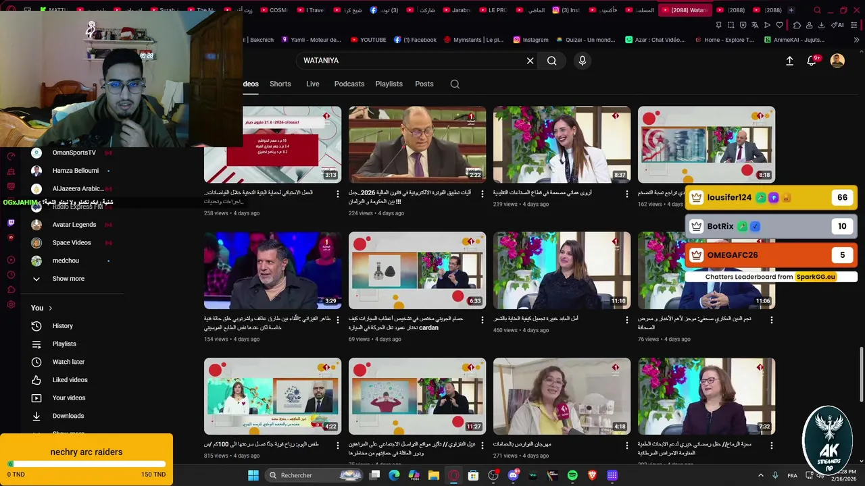
Task: Open the GX Control speedometer icon in sidebar
Action: (x=11, y=156)
